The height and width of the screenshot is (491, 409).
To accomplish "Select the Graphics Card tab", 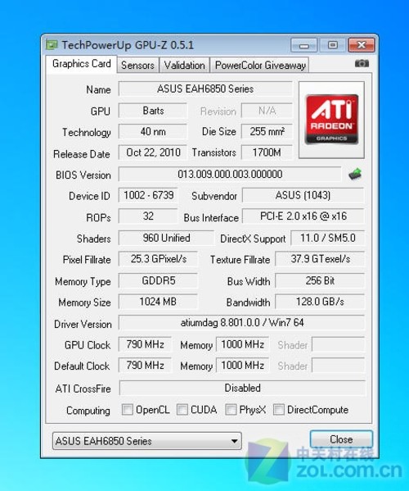I will pyautogui.click(x=81, y=64).
